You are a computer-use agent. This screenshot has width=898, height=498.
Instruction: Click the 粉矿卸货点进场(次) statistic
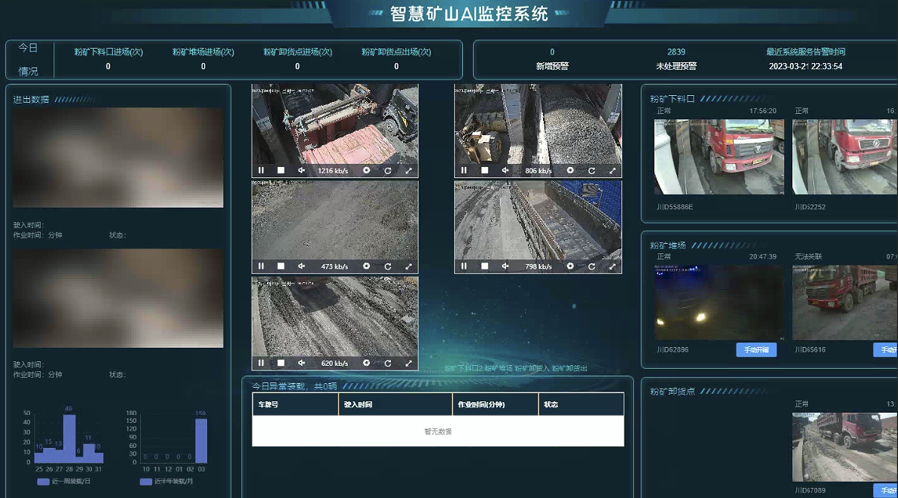(x=297, y=59)
